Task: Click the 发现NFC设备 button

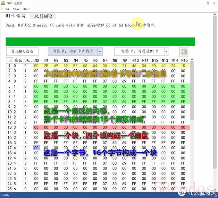Action: coord(22,51)
